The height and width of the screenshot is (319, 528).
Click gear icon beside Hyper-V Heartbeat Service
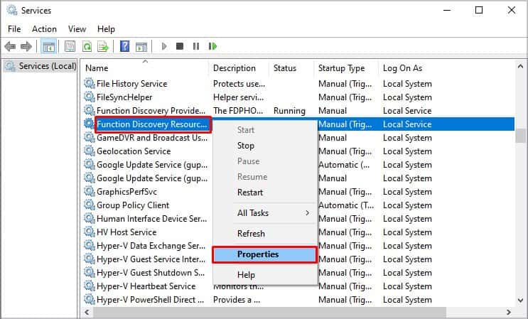(90, 286)
